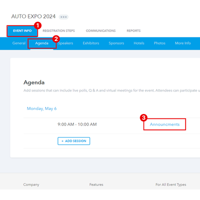Open the Photos sub-tab
200x200 pixels.
click(159, 43)
